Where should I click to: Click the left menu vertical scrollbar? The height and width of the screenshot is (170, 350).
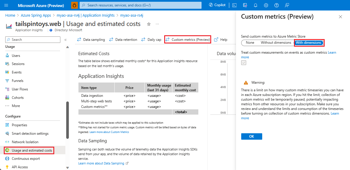[x=68, y=120]
